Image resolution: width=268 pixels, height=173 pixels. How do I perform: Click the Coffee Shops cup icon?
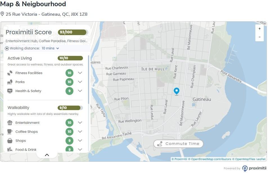10,131
